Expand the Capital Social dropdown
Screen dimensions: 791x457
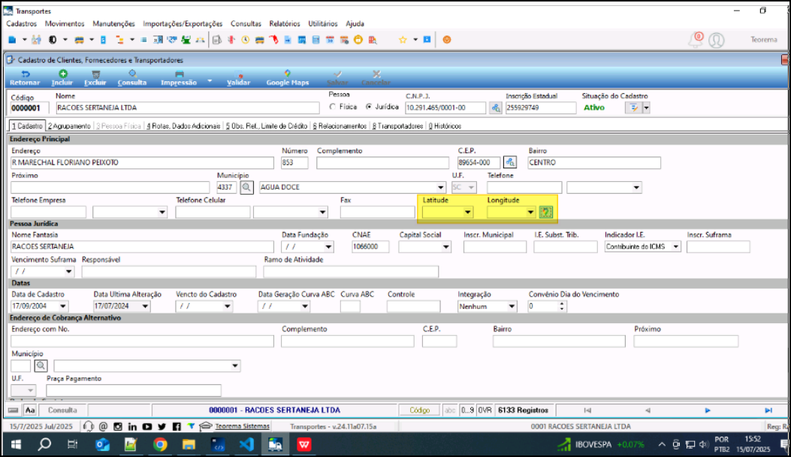(x=445, y=247)
